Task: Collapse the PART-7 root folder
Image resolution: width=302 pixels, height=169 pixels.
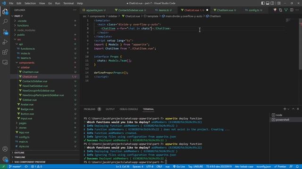Action: (x=45, y=16)
